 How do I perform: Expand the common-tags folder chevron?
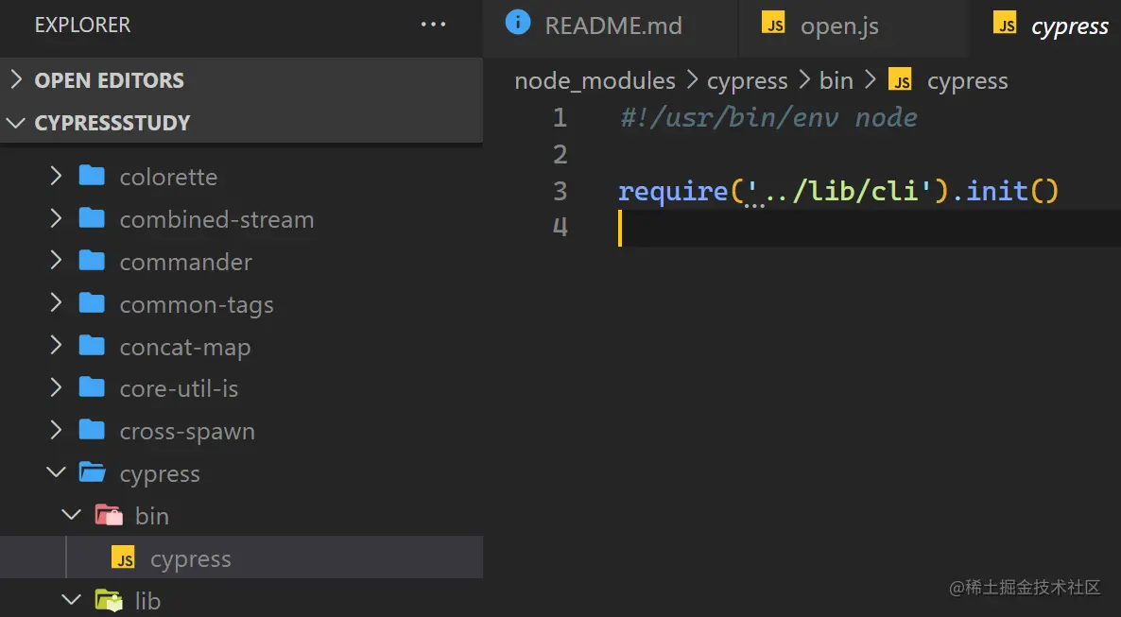[56, 304]
